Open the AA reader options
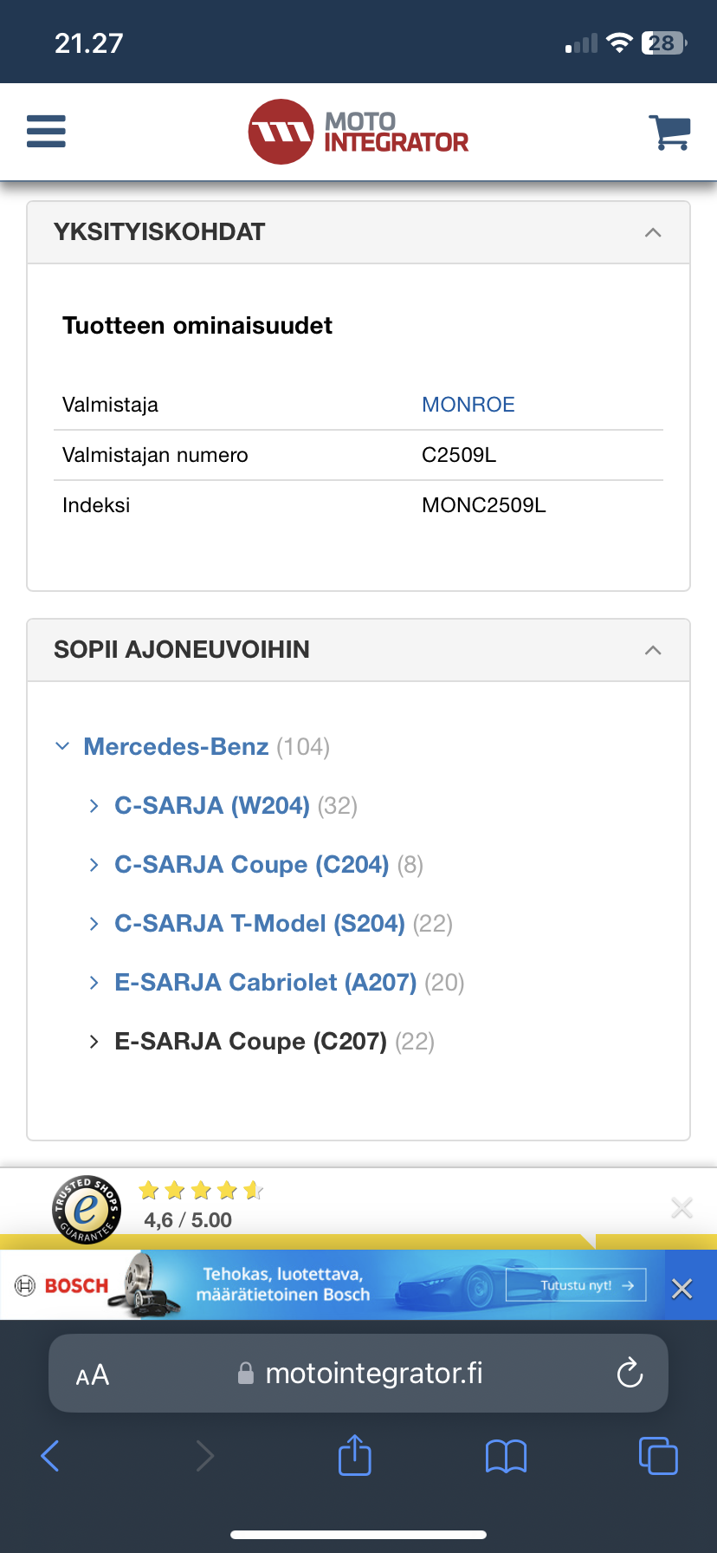717x1553 pixels. click(x=93, y=1374)
